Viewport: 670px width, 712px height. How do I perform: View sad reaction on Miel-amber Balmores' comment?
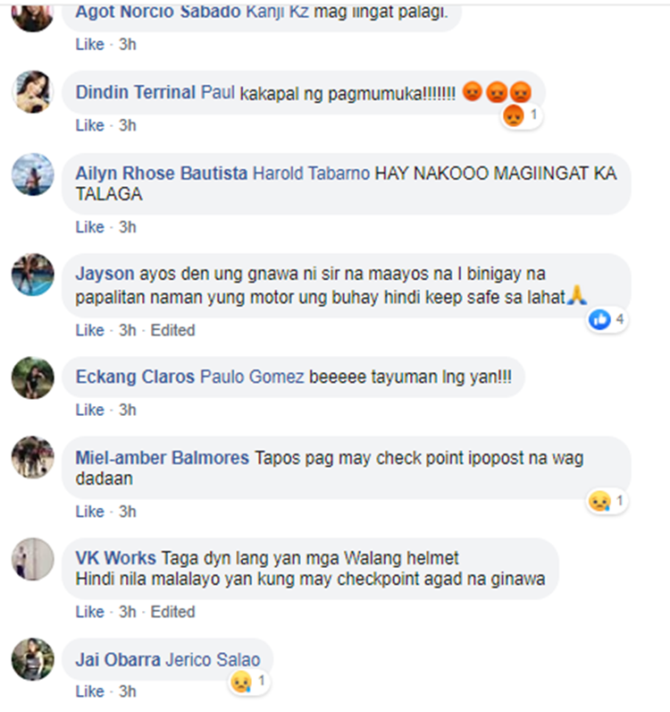tap(607, 501)
